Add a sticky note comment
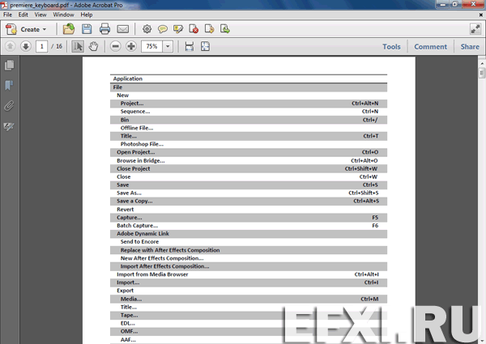The height and width of the screenshot is (344, 486). coord(163,29)
